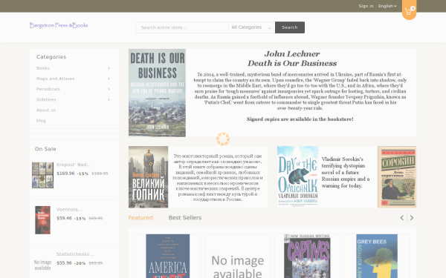Switch to the Best Sellers tab
The image size is (446, 278).
coord(185,217)
